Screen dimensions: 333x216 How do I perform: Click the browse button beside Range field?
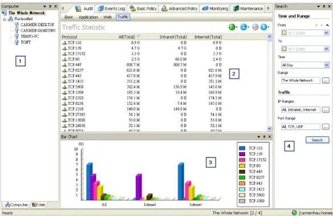point(326,80)
